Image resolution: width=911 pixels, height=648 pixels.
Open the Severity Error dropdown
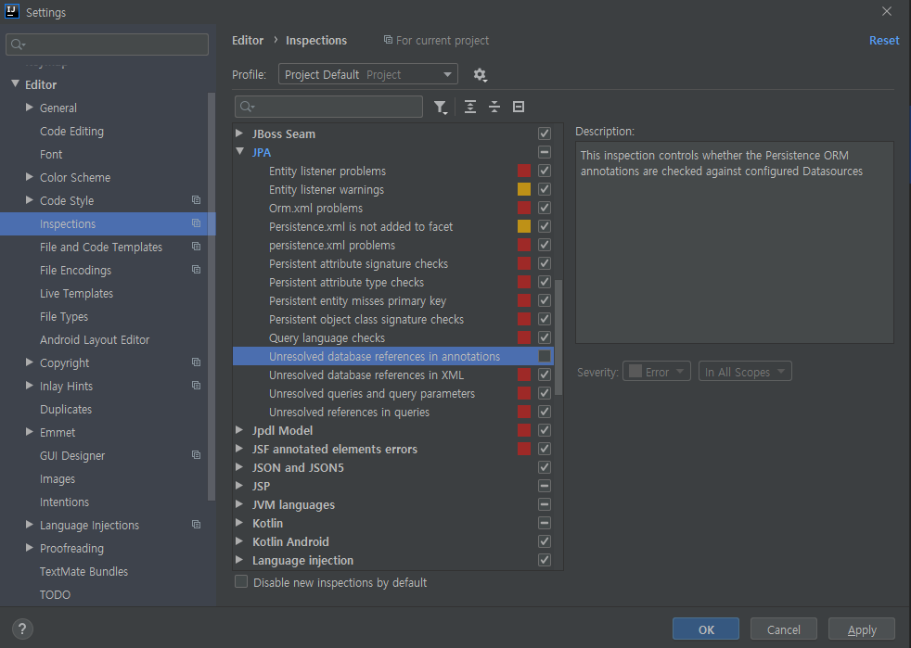click(657, 372)
